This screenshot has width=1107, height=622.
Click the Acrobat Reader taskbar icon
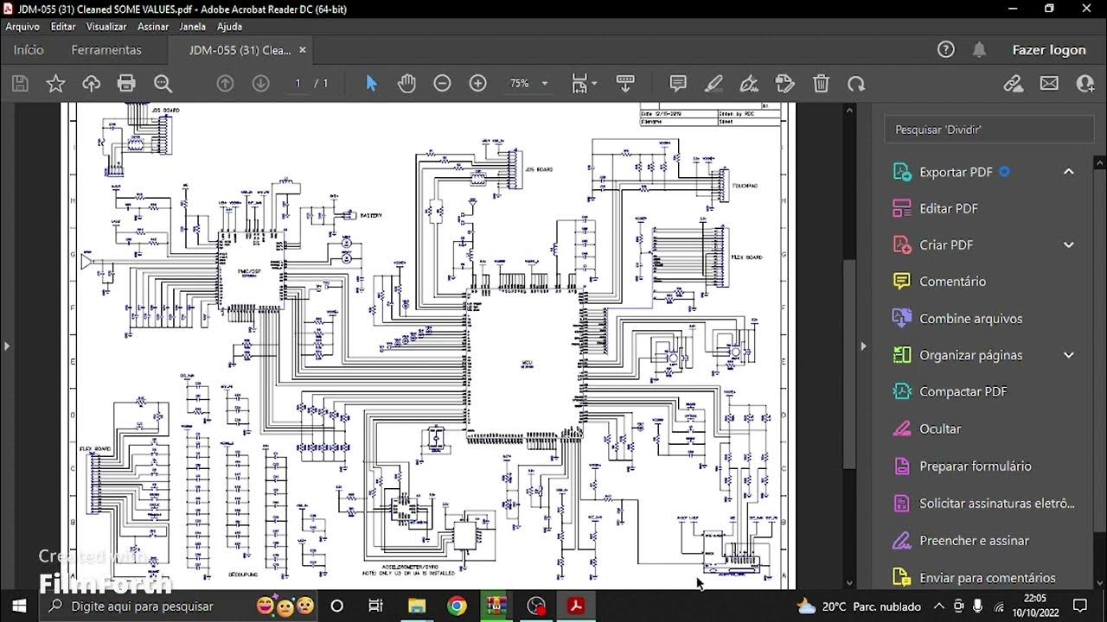[x=576, y=606]
